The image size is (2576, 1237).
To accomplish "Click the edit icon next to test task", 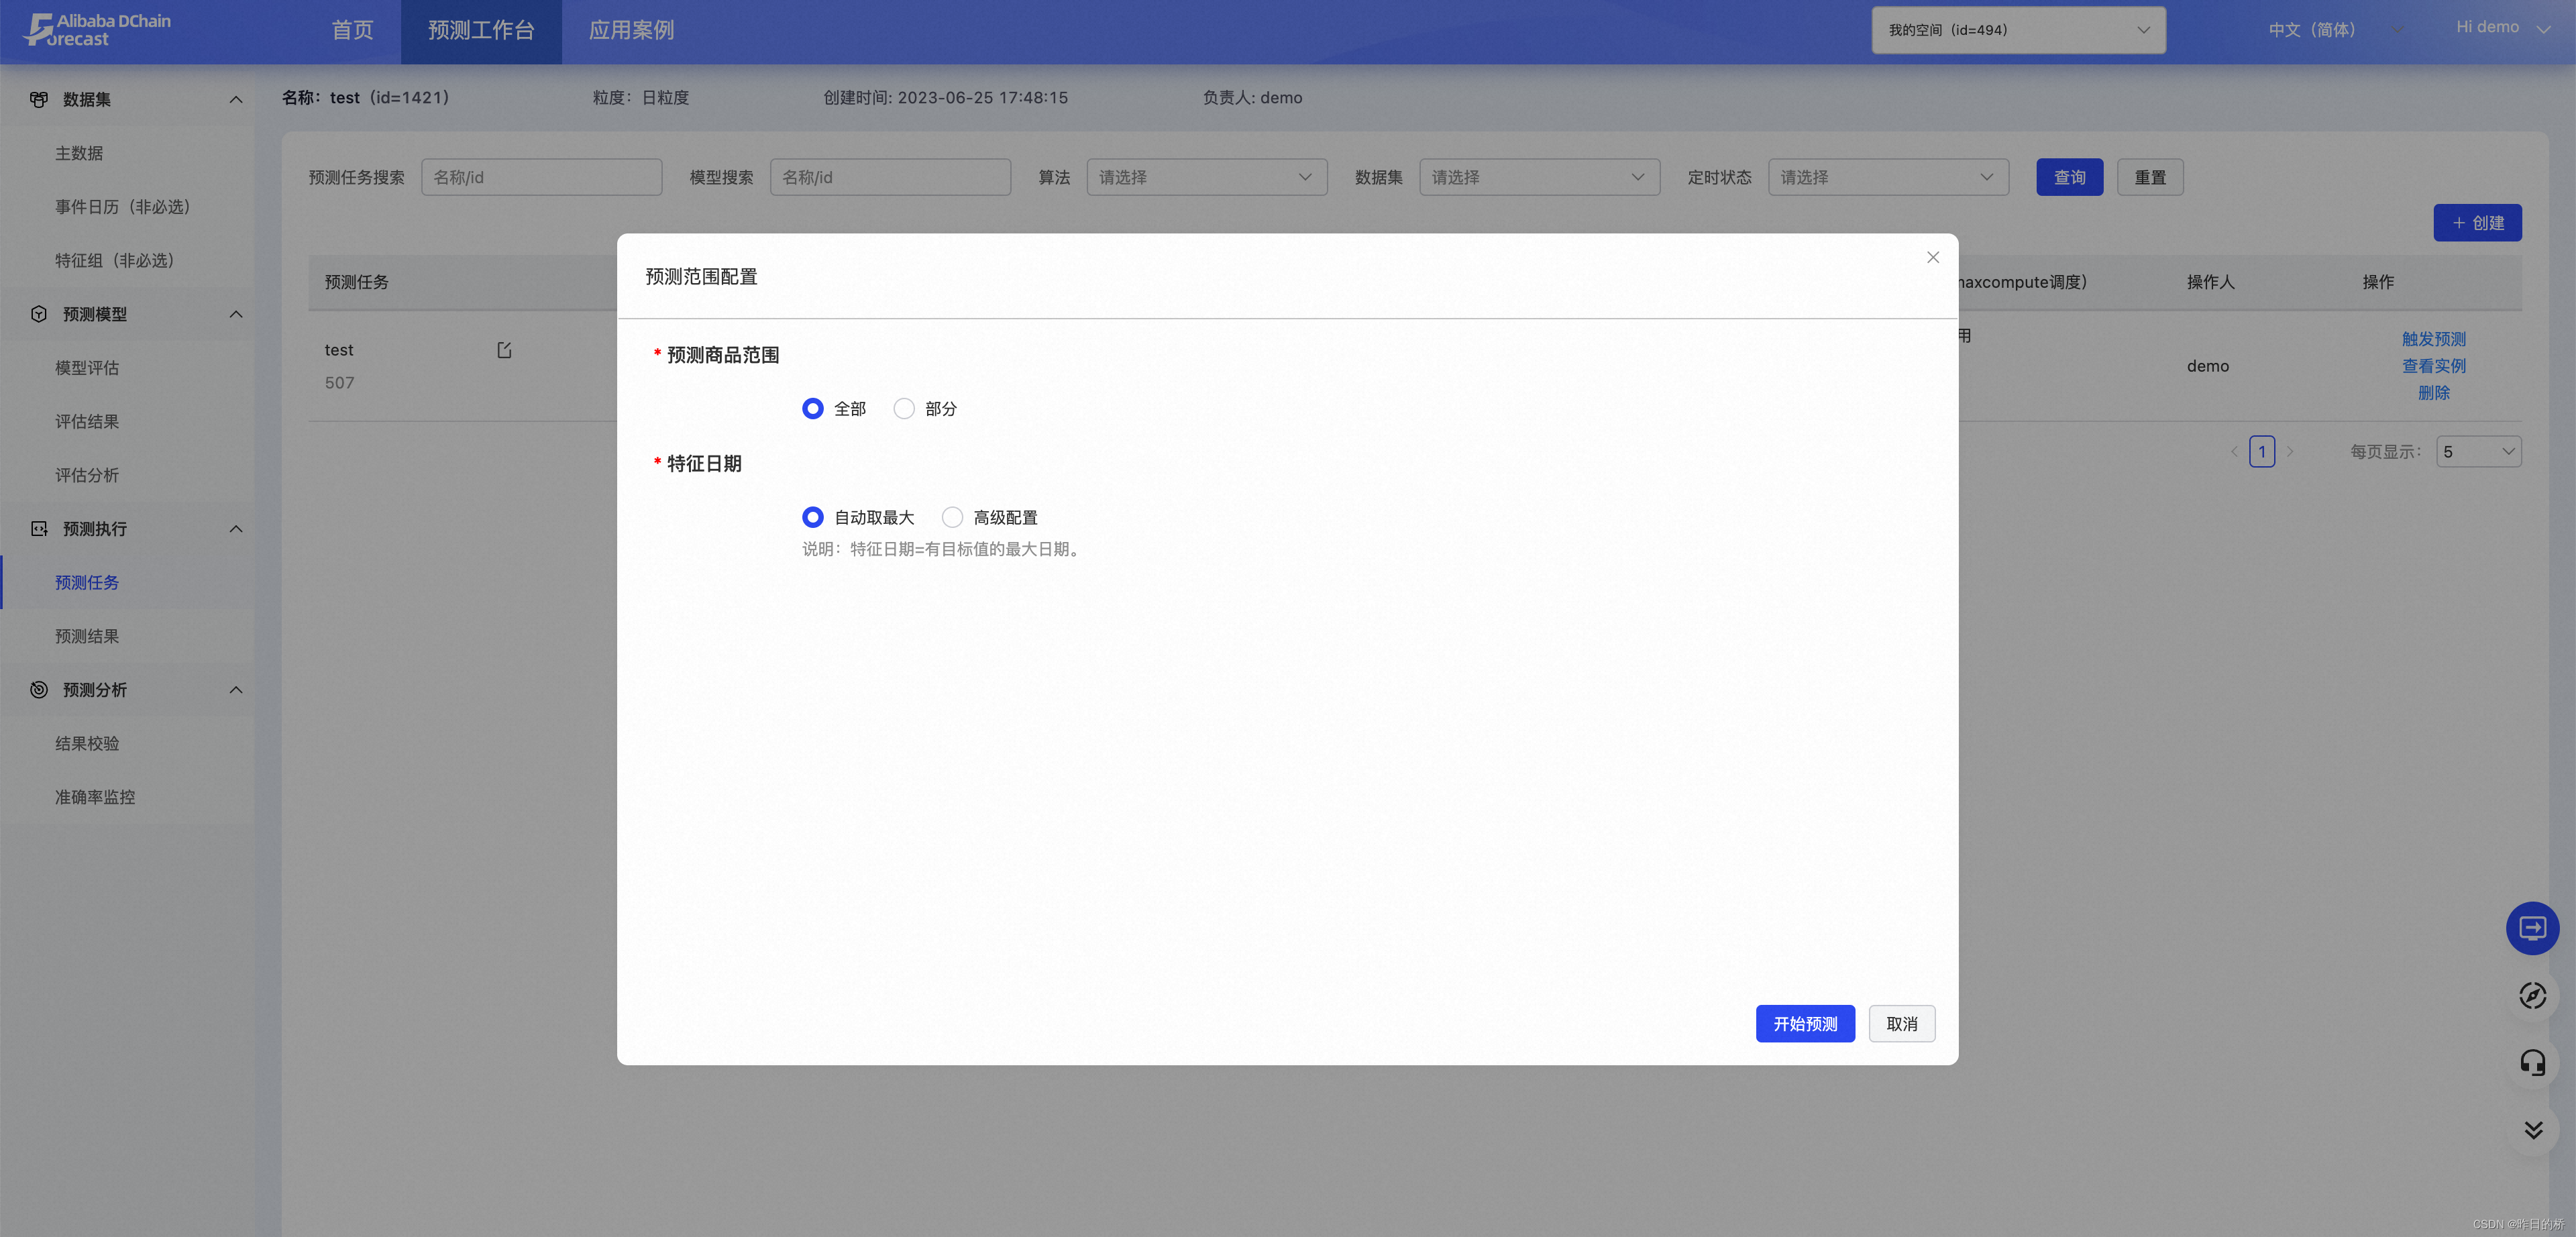I will point(504,350).
